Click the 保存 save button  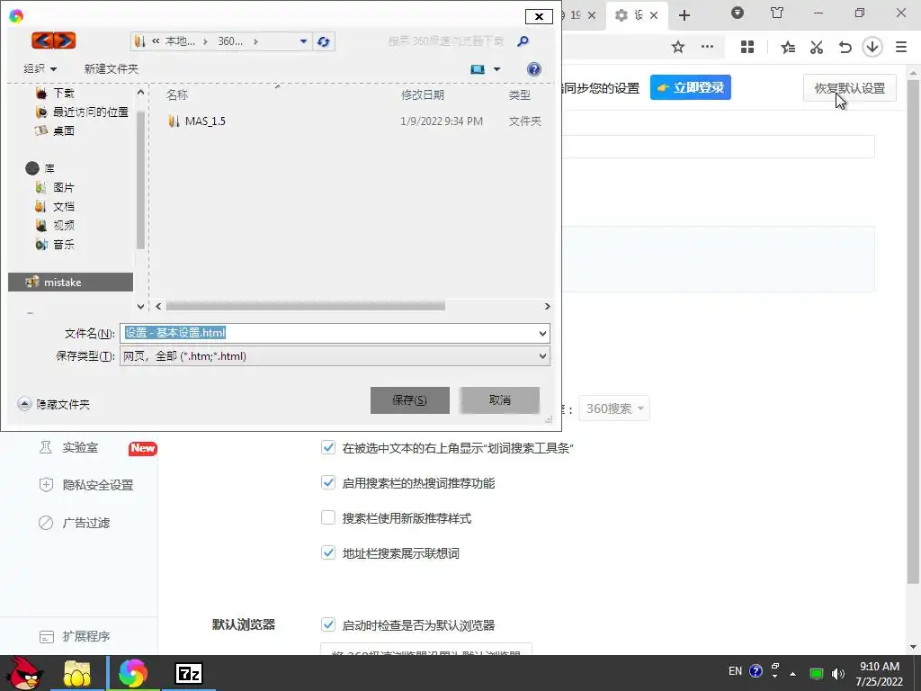pos(410,400)
